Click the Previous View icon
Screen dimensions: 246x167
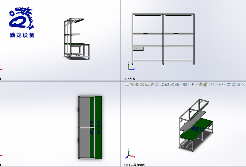[x=162, y=84]
